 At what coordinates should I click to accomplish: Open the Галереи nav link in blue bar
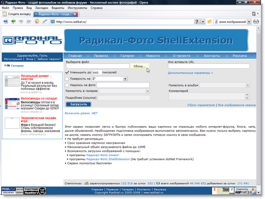[127, 56]
